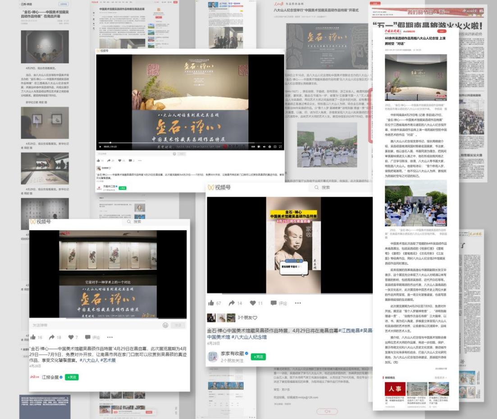
Task: Click the 中国新闻网 logo in the news article
Action: click(x=393, y=32)
